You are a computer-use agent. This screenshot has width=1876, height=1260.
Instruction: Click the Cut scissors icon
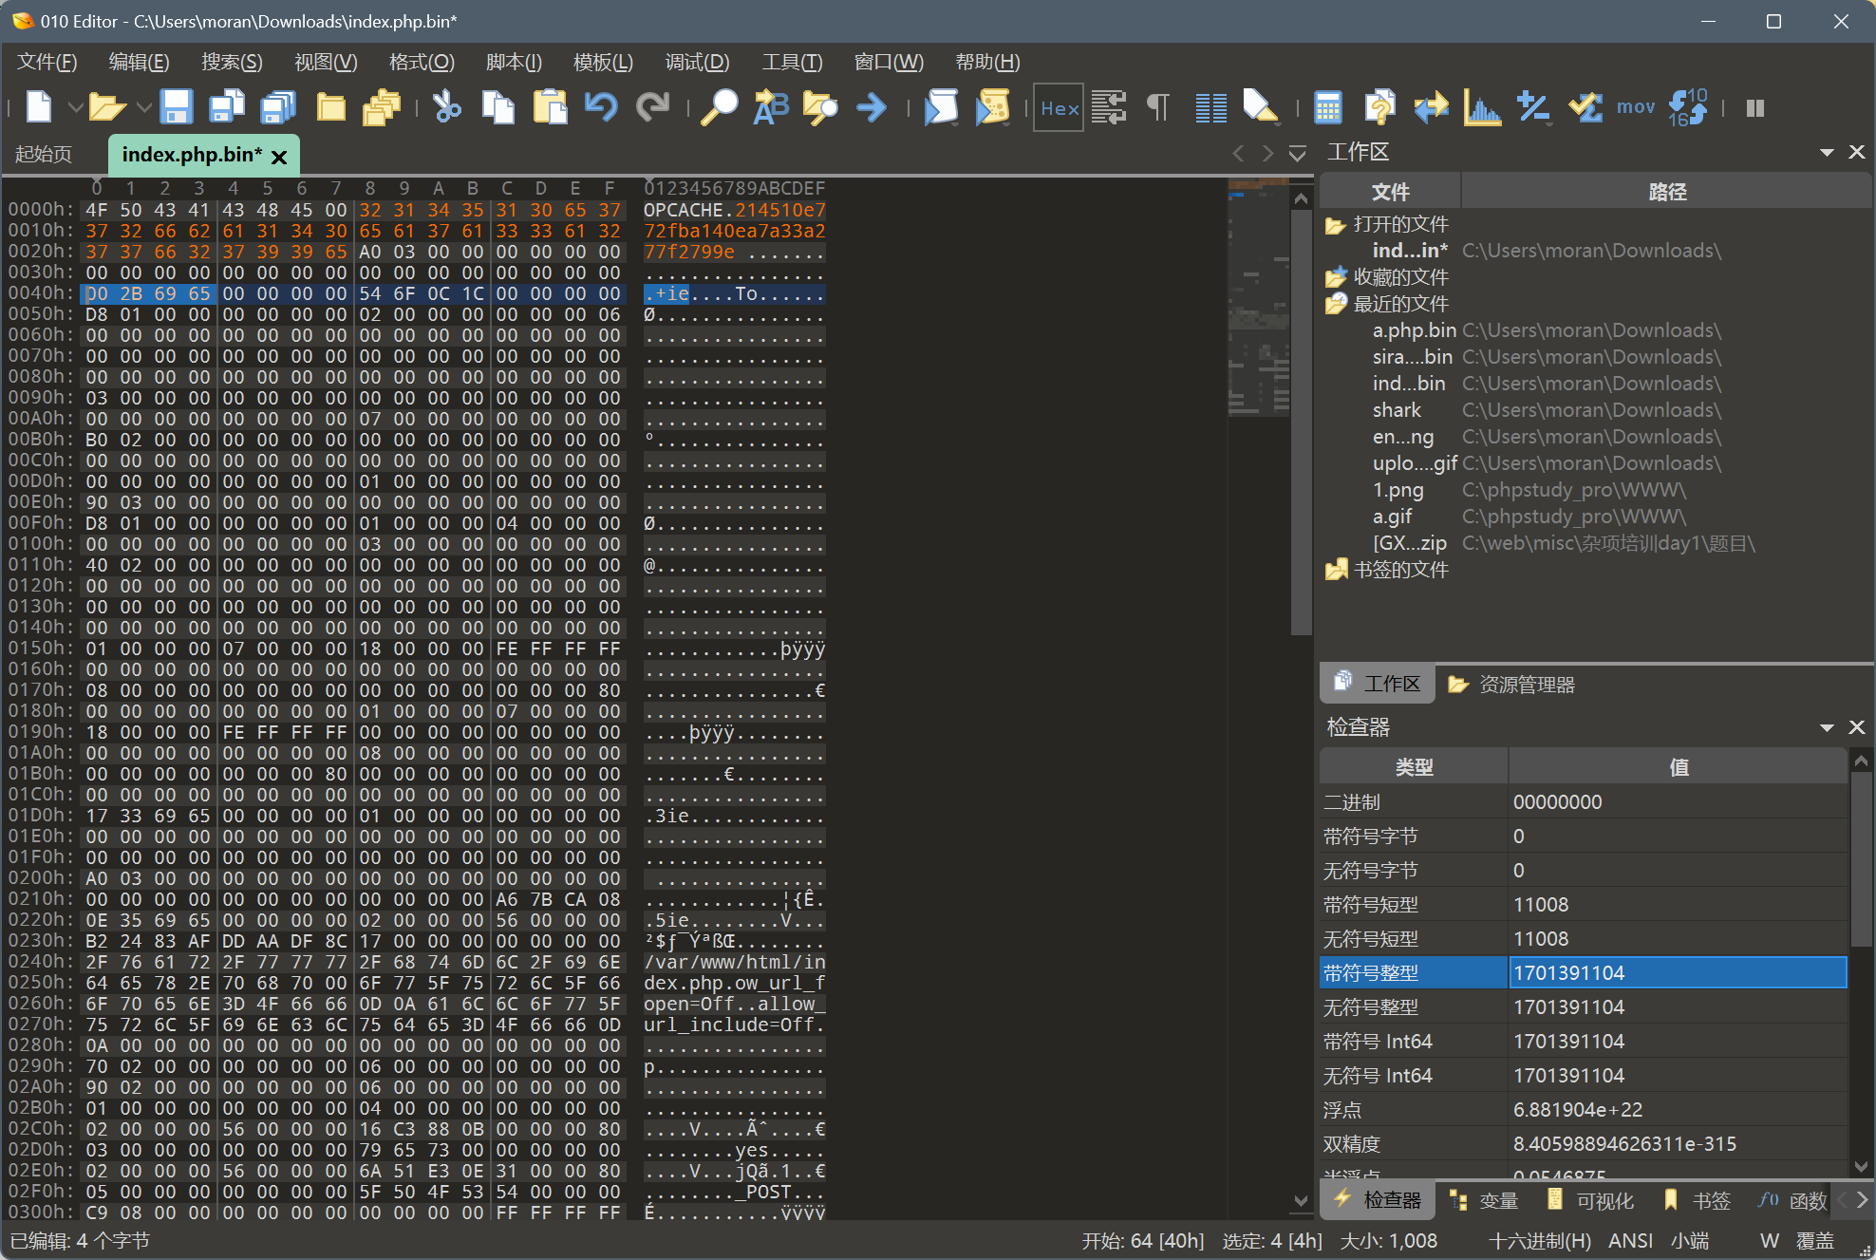[x=446, y=107]
